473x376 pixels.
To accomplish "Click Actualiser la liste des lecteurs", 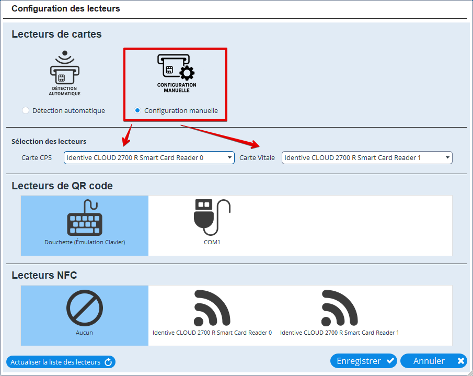I will click(x=55, y=362).
